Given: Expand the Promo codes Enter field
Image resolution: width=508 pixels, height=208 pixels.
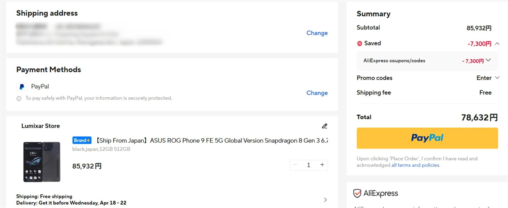Looking at the screenshot, I should 488,78.
